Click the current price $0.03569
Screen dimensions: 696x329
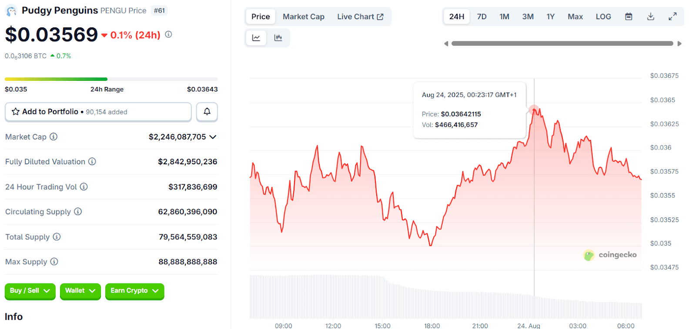pyautogui.click(x=51, y=34)
